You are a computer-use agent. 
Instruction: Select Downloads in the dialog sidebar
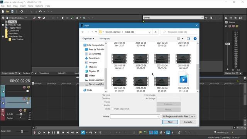tap(94, 58)
